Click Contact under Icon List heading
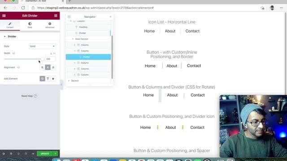The height and width of the screenshot is (161, 287). 192,31
